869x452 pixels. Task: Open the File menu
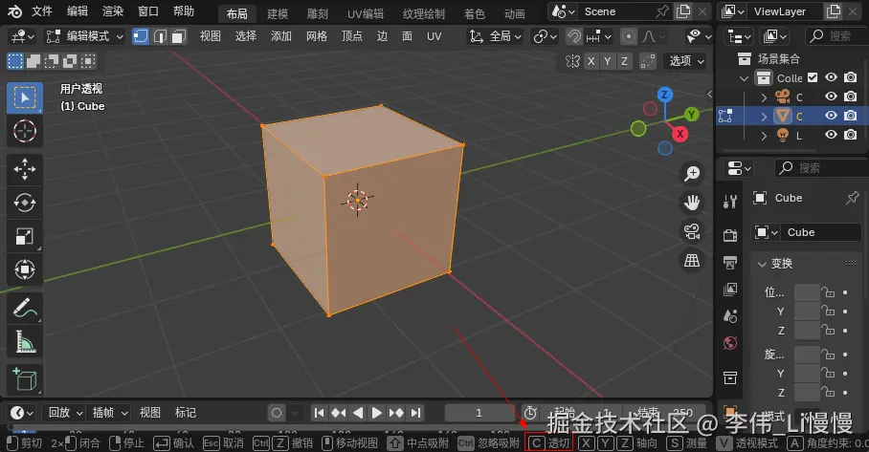(x=41, y=11)
